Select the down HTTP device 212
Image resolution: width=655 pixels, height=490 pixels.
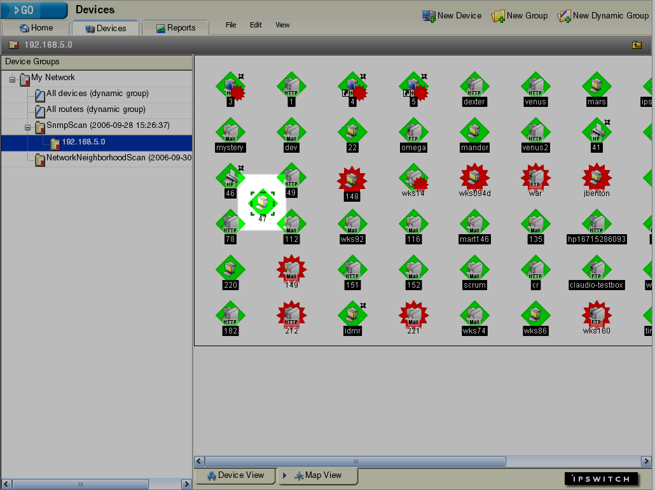point(291,318)
